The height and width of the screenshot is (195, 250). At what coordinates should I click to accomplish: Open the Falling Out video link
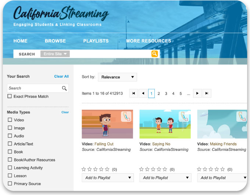[104, 144]
